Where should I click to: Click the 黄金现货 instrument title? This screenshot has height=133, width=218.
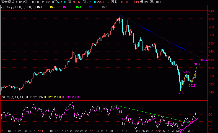(x=7, y=2)
